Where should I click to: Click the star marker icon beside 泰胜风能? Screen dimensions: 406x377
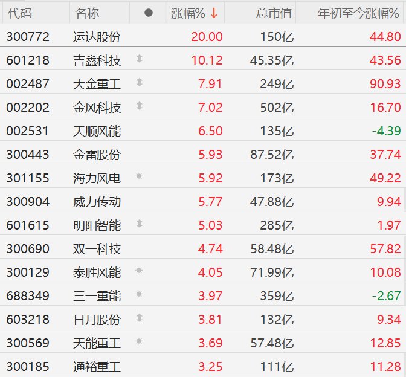point(139,271)
